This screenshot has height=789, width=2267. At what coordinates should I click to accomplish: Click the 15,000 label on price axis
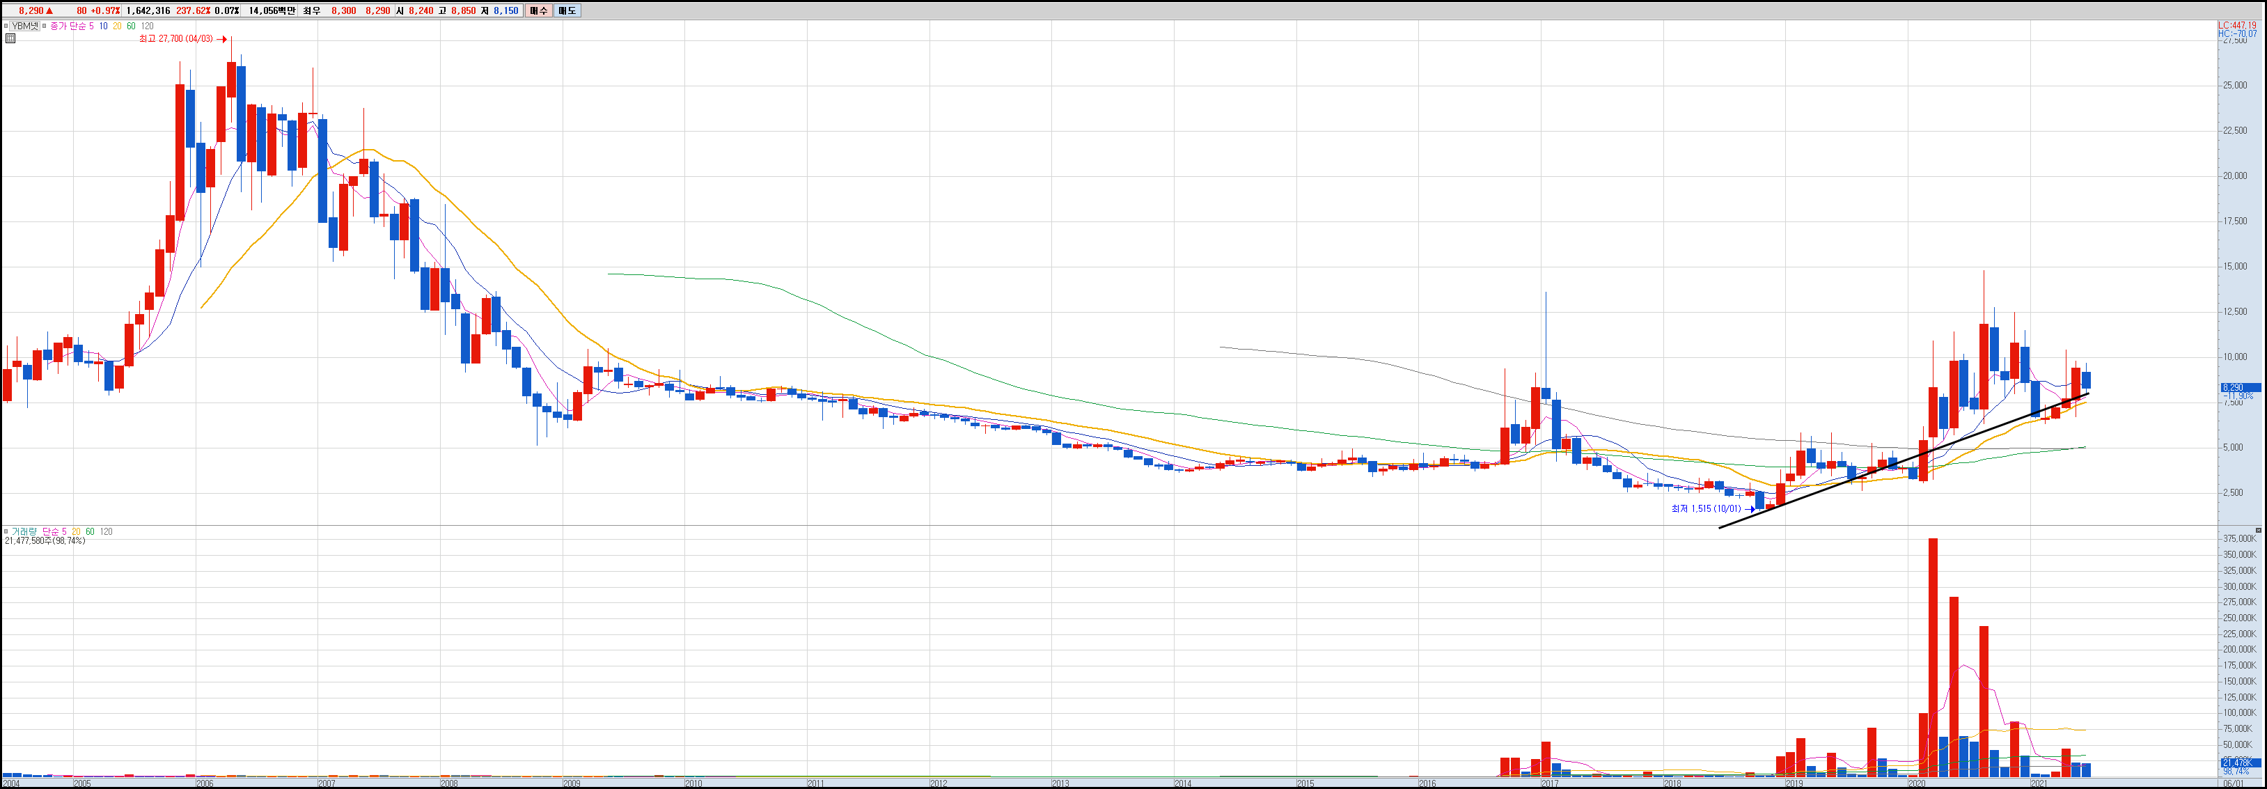click(x=2234, y=267)
